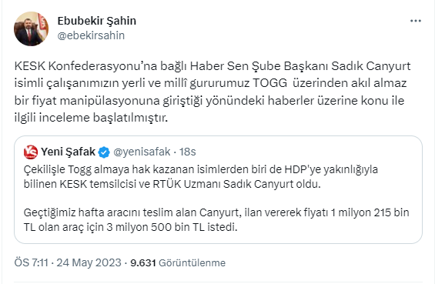Viewport: 435px width, 284px height.
Task: Click the 24 May 2023 date
Action: (x=89, y=262)
